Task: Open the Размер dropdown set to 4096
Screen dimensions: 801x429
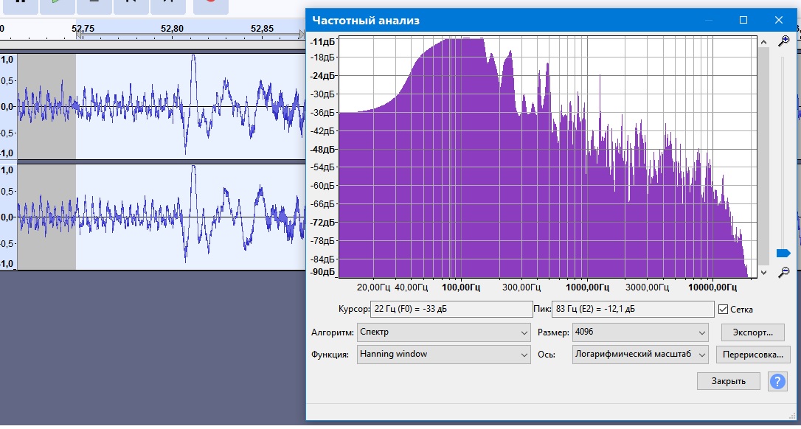Action: coord(639,332)
